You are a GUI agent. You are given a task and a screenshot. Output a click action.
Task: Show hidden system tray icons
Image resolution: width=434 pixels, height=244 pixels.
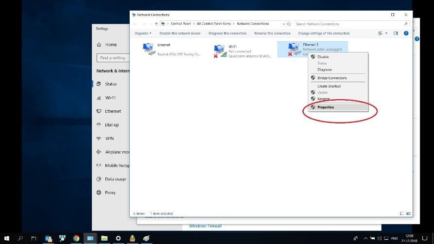(x=365, y=238)
